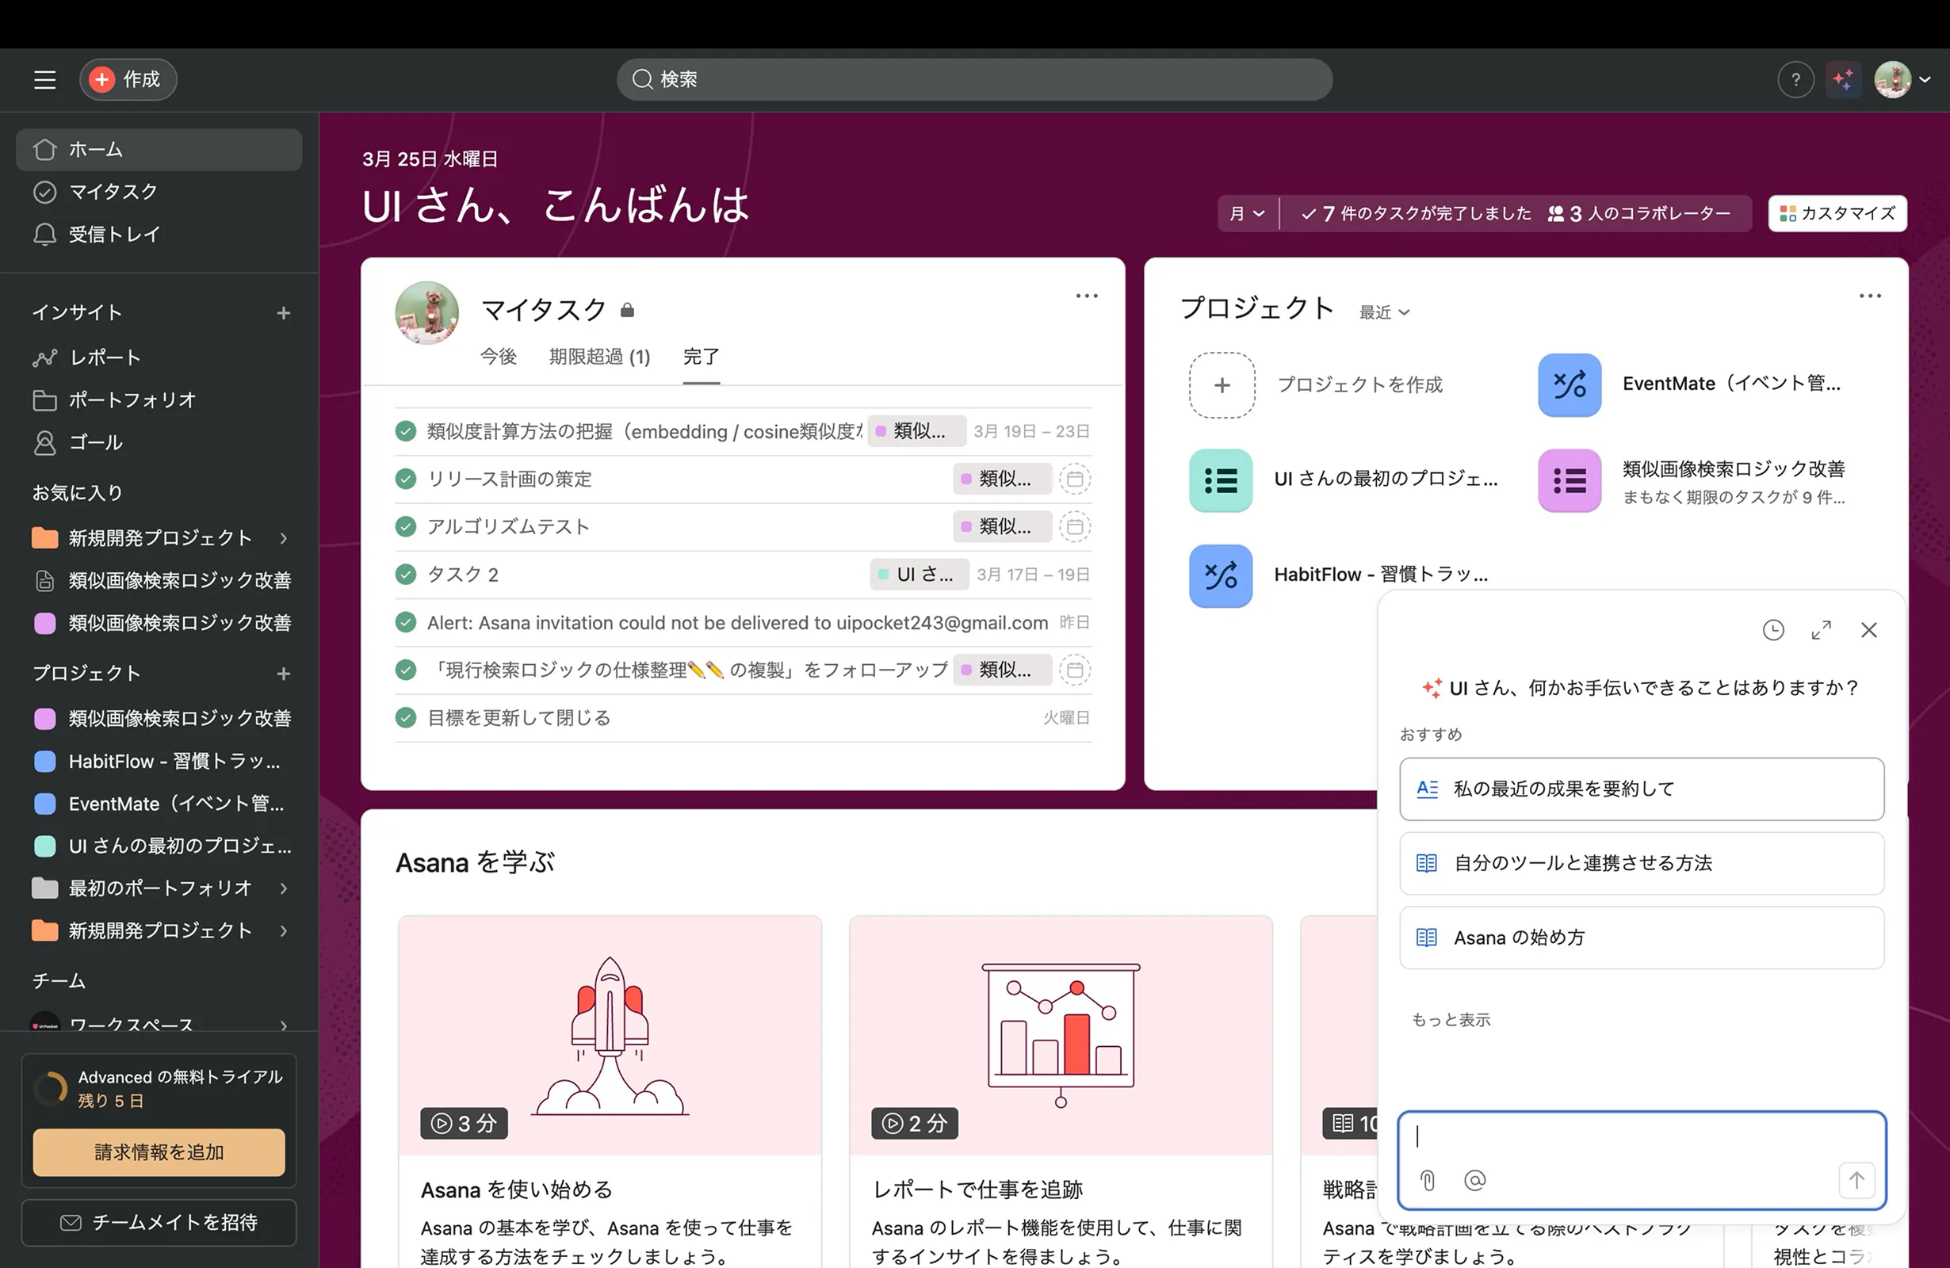Open プロジェクト widget three-dot menu
This screenshot has width=1950, height=1268.
coord(1870,296)
